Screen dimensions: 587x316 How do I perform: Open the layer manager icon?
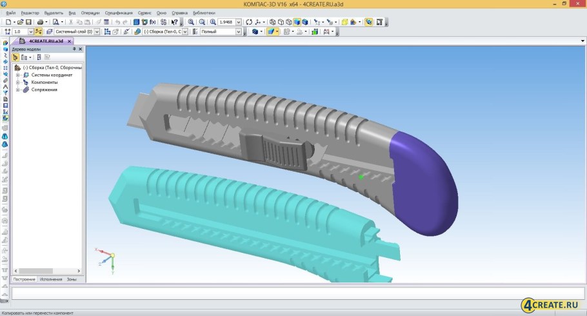click(49, 32)
